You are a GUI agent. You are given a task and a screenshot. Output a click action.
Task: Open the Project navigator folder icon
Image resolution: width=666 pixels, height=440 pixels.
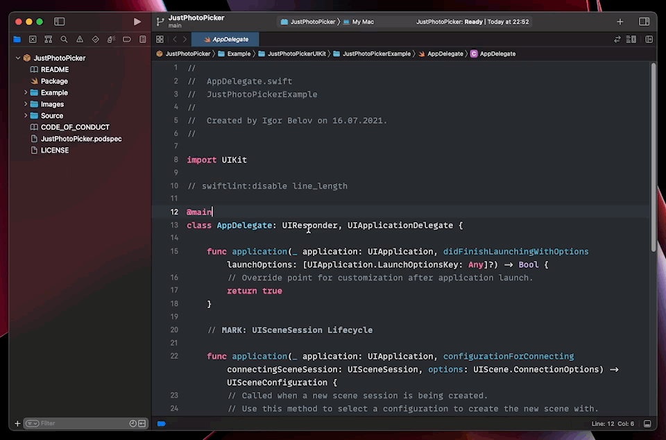pos(17,39)
